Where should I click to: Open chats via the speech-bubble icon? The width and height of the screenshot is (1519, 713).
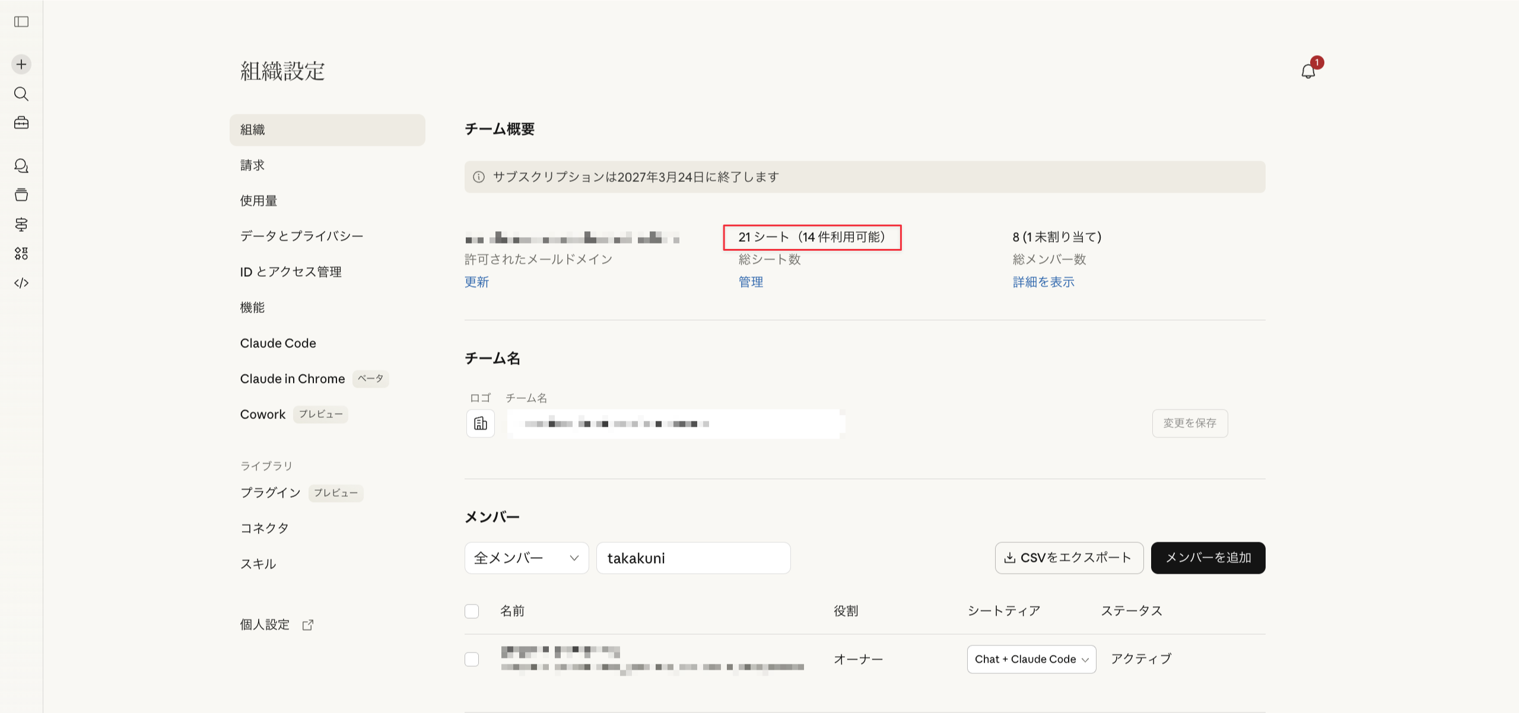(x=21, y=166)
